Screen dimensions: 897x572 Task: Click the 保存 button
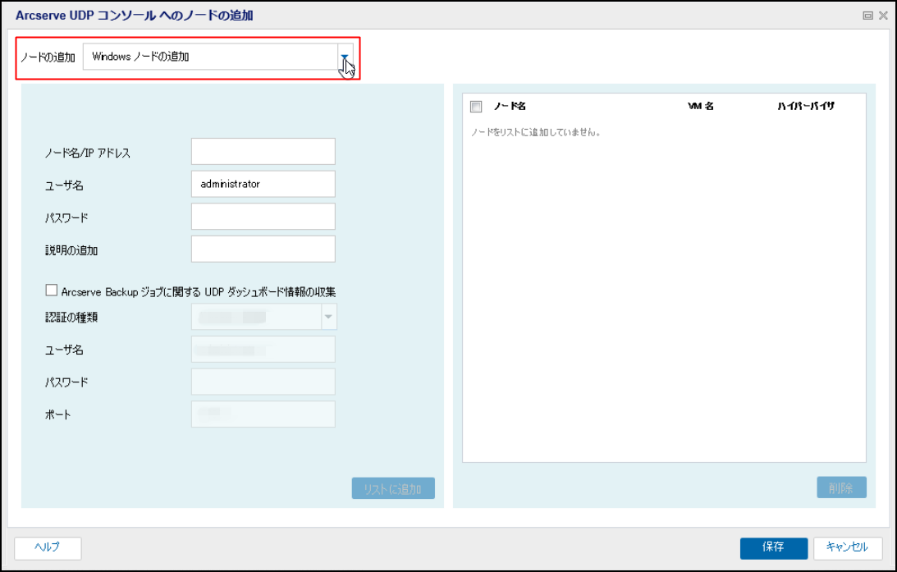[x=773, y=547]
